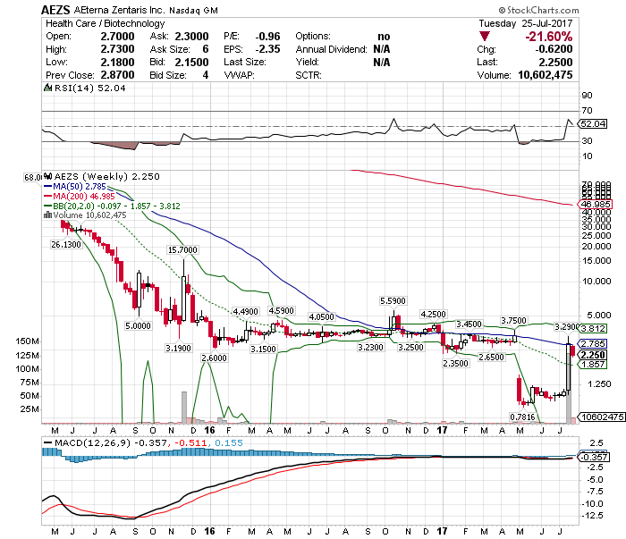The image size is (626, 539).
Task: Click the 10602475 volume axis tag
Action: [x=603, y=417]
